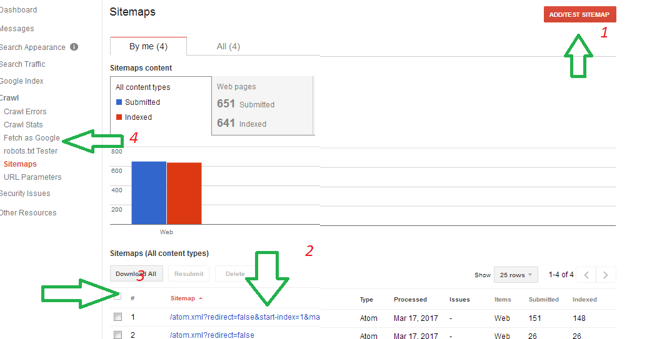Open the 25 rows dropdown
Screen dimensions: 657x339
516,275
